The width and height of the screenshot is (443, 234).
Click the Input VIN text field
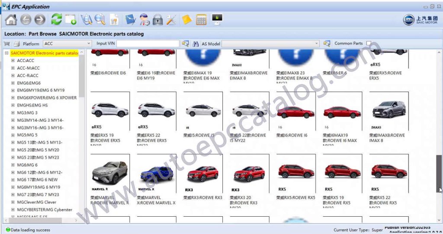(x=148, y=44)
